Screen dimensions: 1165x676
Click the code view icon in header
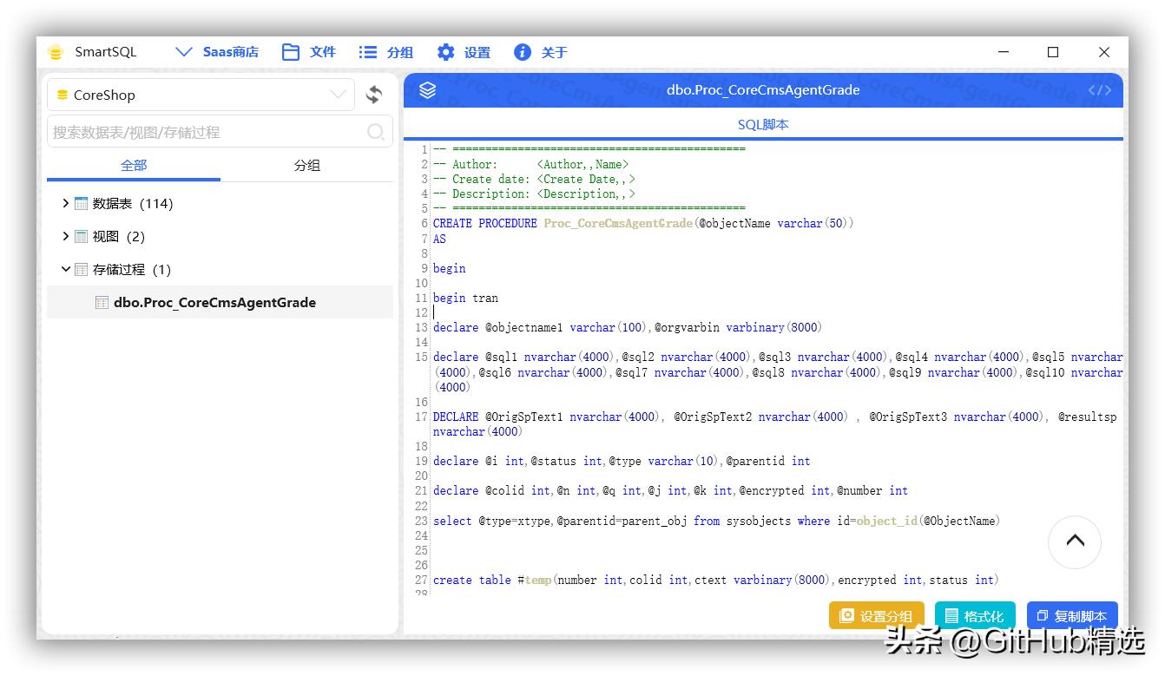(1099, 90)
